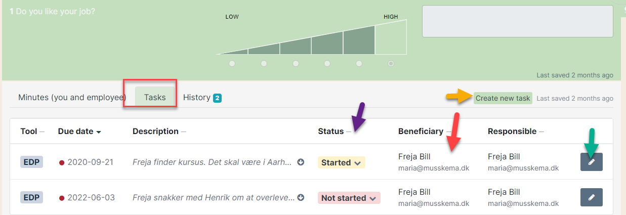The image size is (626, 215).
Task: Expand description of Freja snakker med Henrik task
Action: click(301, 198)
